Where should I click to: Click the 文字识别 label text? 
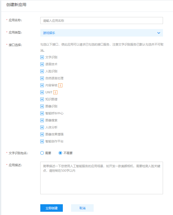(51, 57)
